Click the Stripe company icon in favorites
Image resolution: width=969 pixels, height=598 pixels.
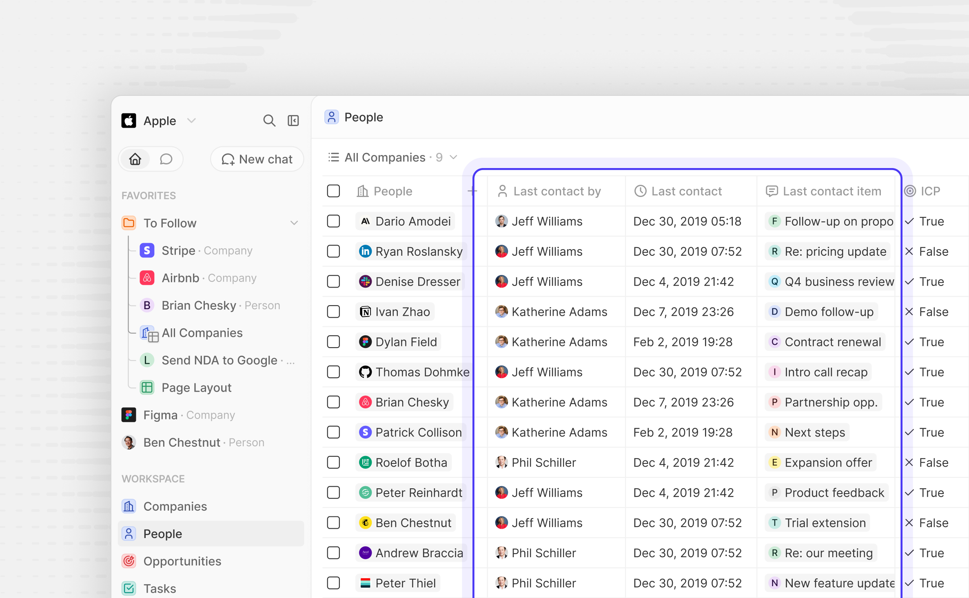(x=147, y=250)
